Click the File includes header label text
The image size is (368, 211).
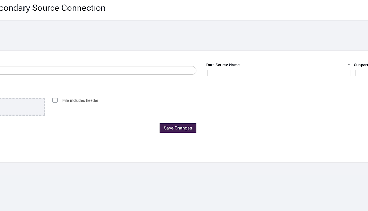coord(80,100)
